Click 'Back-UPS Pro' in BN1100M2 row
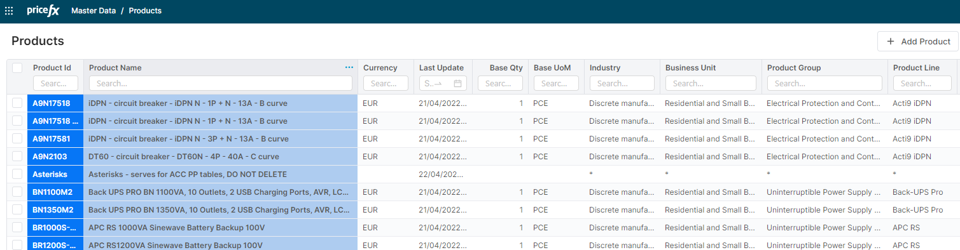The height and width of the screenshot is (250, 960). coord(918,192)
